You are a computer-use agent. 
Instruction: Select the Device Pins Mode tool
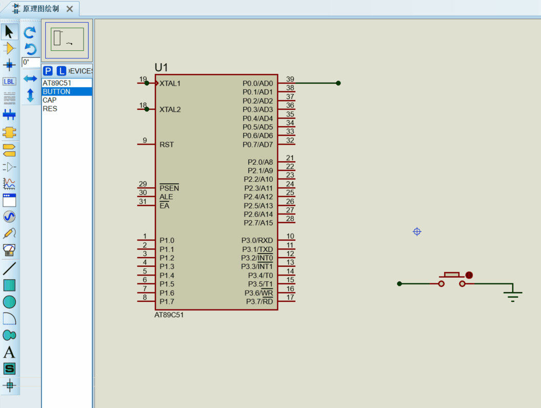[9, 167]
